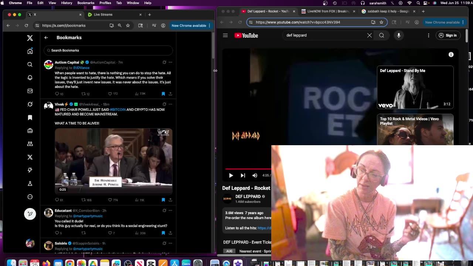Switch to sabbath keep it holy tab
Viewport: 473px width, 266px height.
388,11
